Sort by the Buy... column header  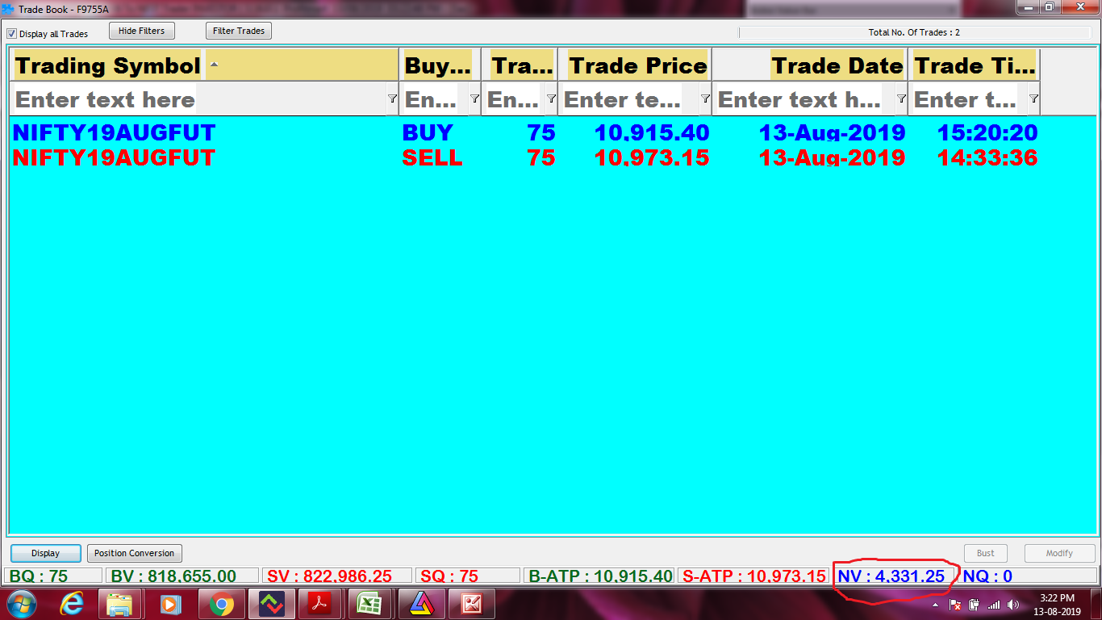[x=440, y=65]
